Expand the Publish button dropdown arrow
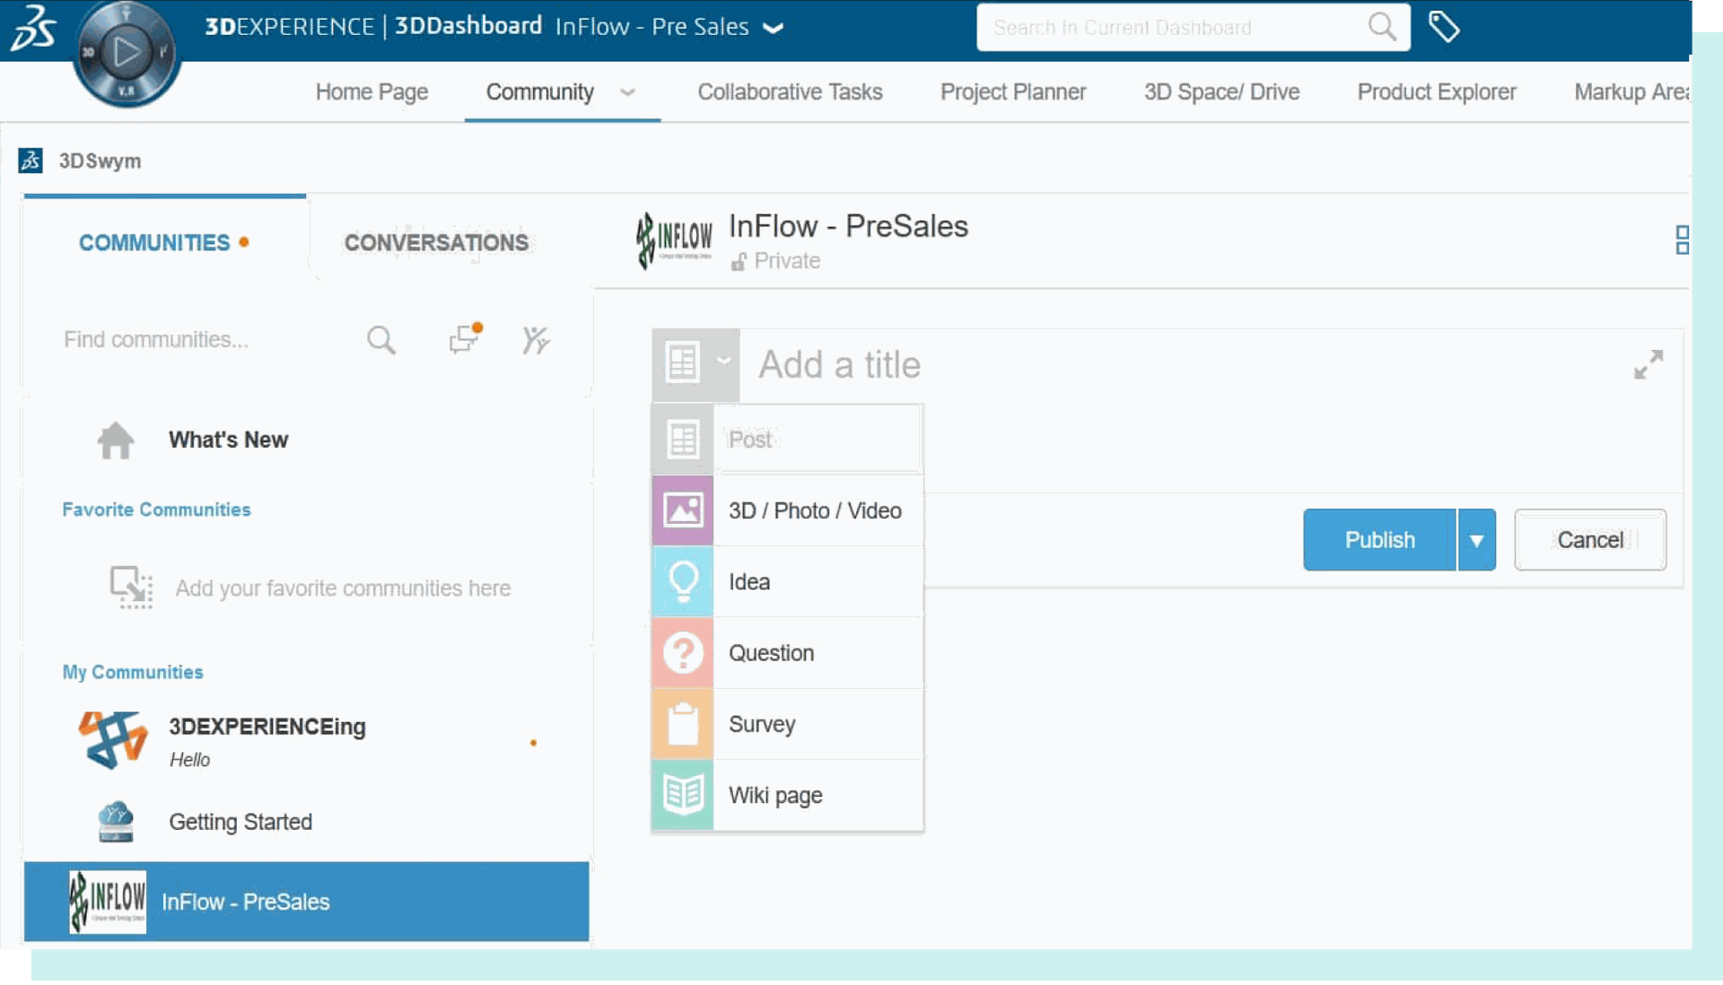Image resolution: width=1723 pixels, height=985 pixels. 1477,539
